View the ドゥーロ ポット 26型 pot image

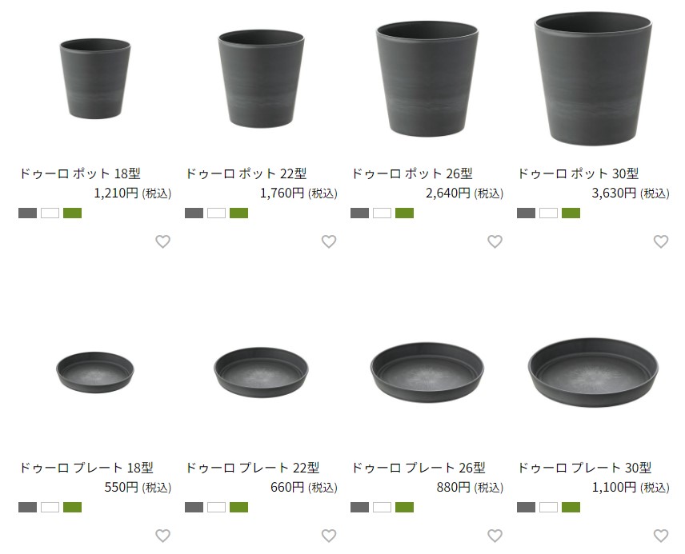[x=427, y=78]
